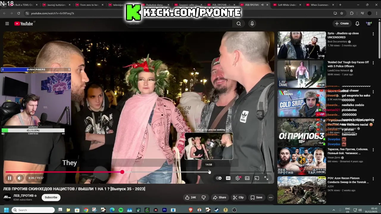381x214 pixels.
Task: Seek the red progress bar scrubber
Action: [x=122, y=172]
